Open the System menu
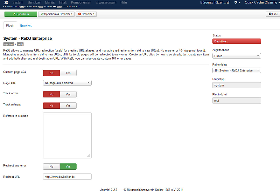The height and width of the screenshot is (191, 280). [18, 2]
